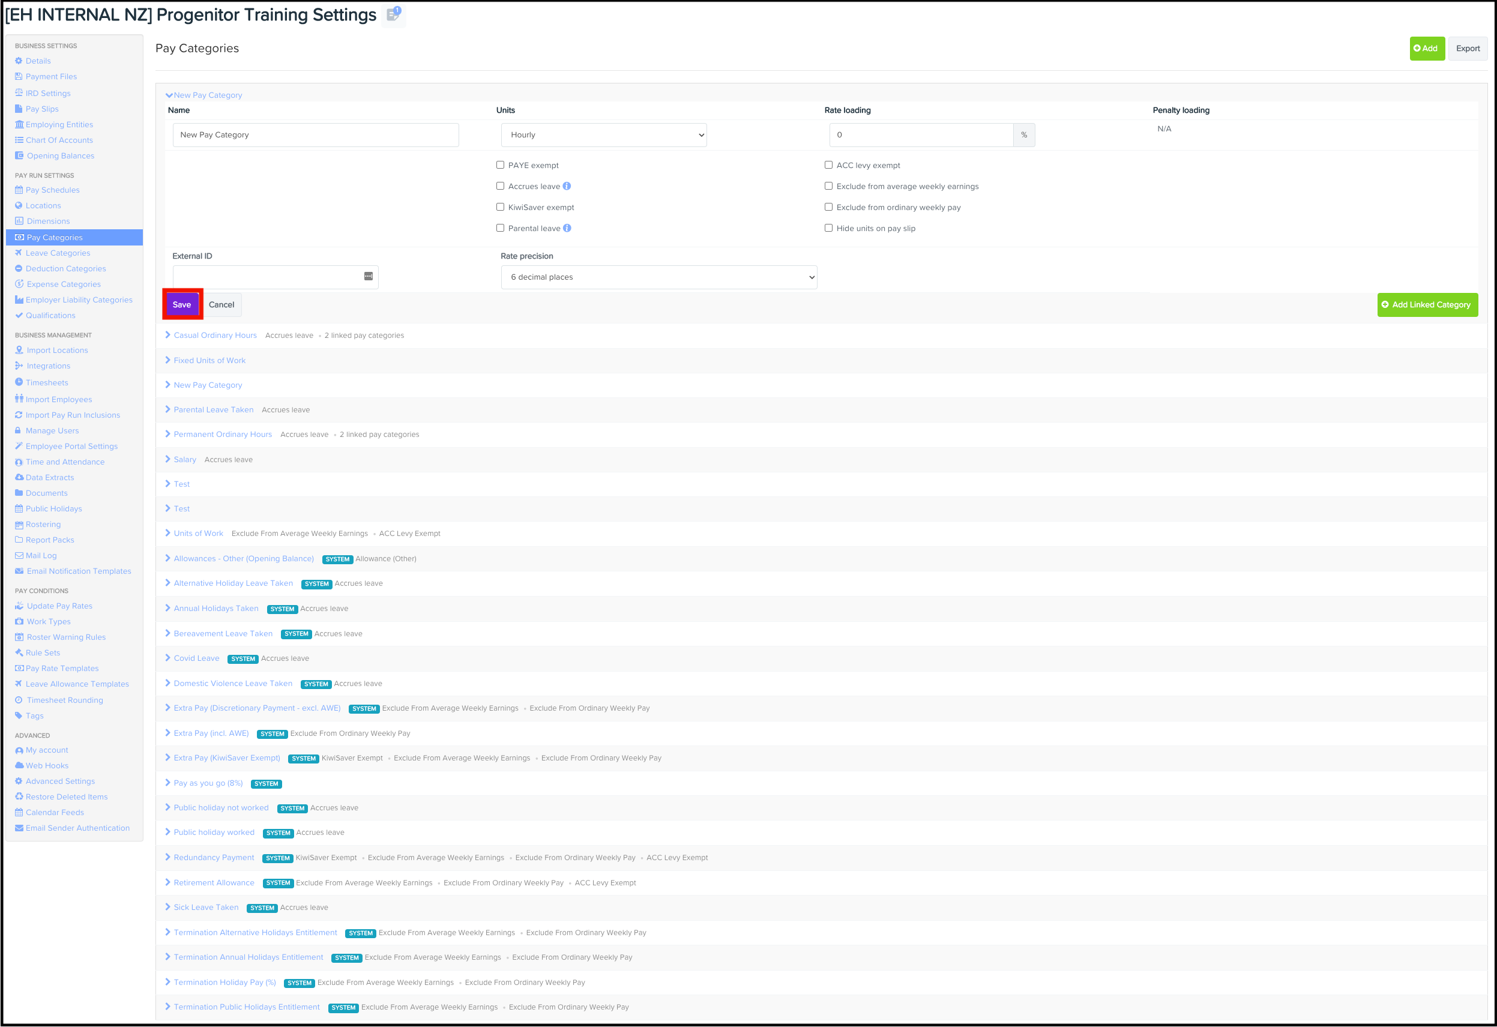Click info icon next to Parental leave
Image resolution: width=1497 pixels, height=1027 pixels.
pos(567,228)
